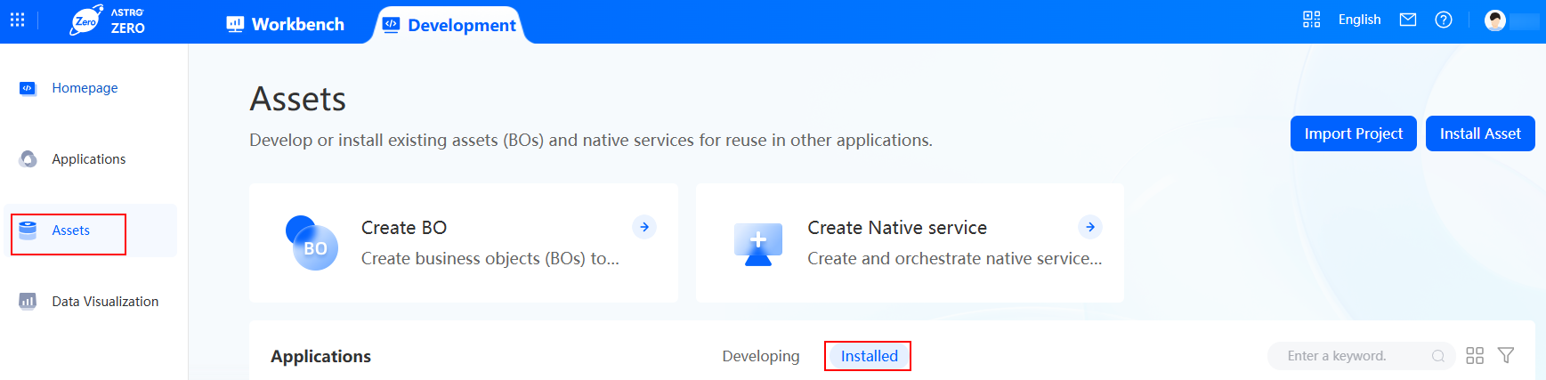This screenshot has width=1546, height=380.
Task: Open Data Visualization in sidebar
Action: coord(105,302)
